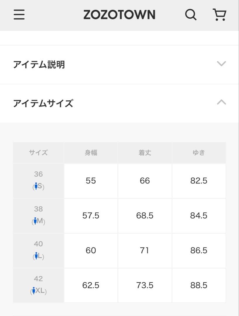The height and width of the screenshot is (316, 239).
Task: Click the blue person icon beside L
Action: coord(36,256)
